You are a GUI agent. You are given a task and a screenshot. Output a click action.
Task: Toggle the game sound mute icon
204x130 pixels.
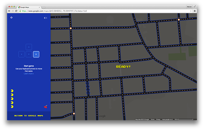(45, 18)
